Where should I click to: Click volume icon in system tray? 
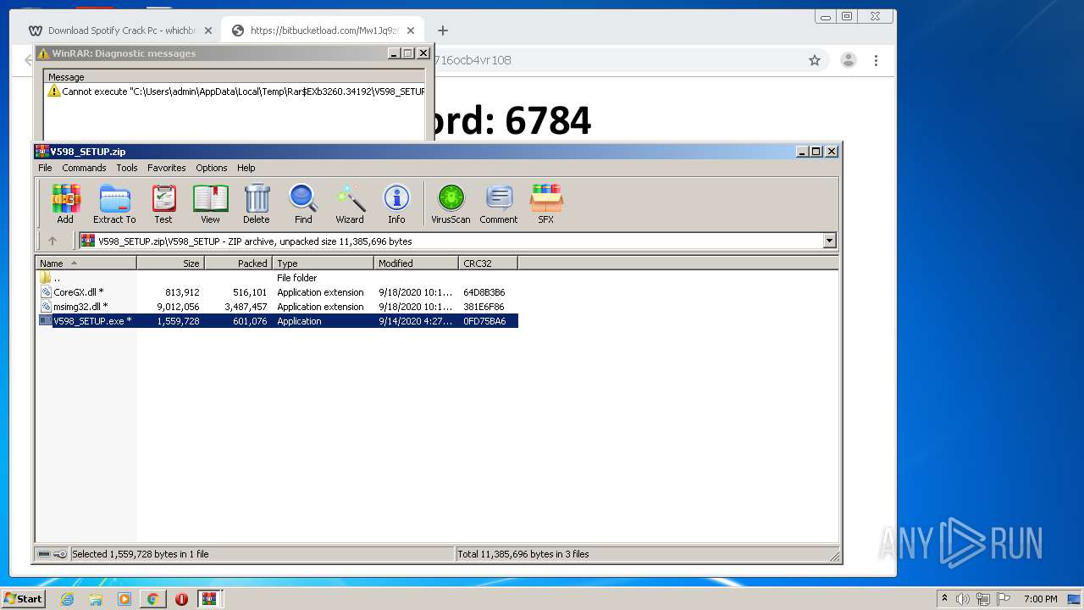click(x=963, y=599)
